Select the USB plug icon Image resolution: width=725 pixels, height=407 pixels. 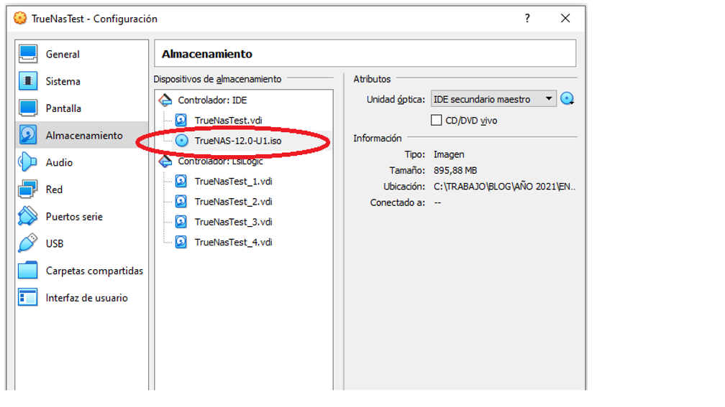click(28, 243)
